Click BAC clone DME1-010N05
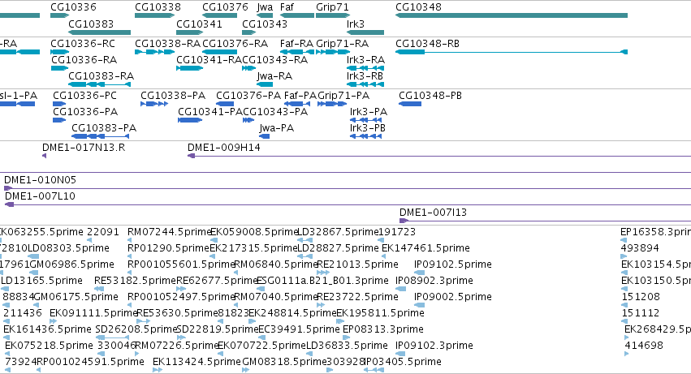 click(40, 180)
